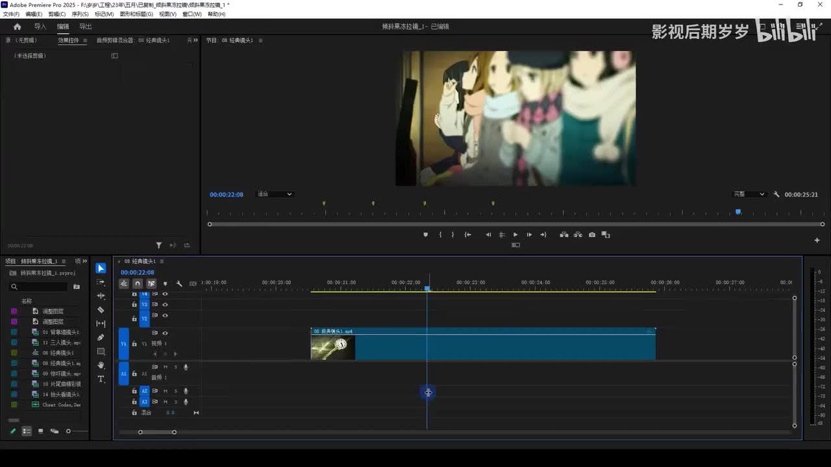This screenshot has width=831, height=467.
Task: Select the Pen tool
Action: (101, 337)
